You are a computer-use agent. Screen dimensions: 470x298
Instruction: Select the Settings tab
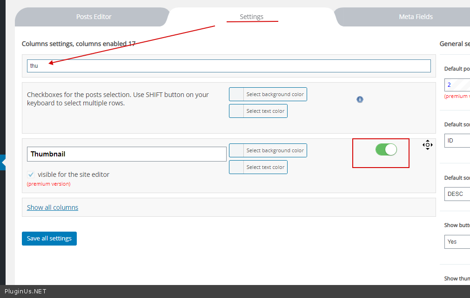pyautogui.click(x=251, y=17)
